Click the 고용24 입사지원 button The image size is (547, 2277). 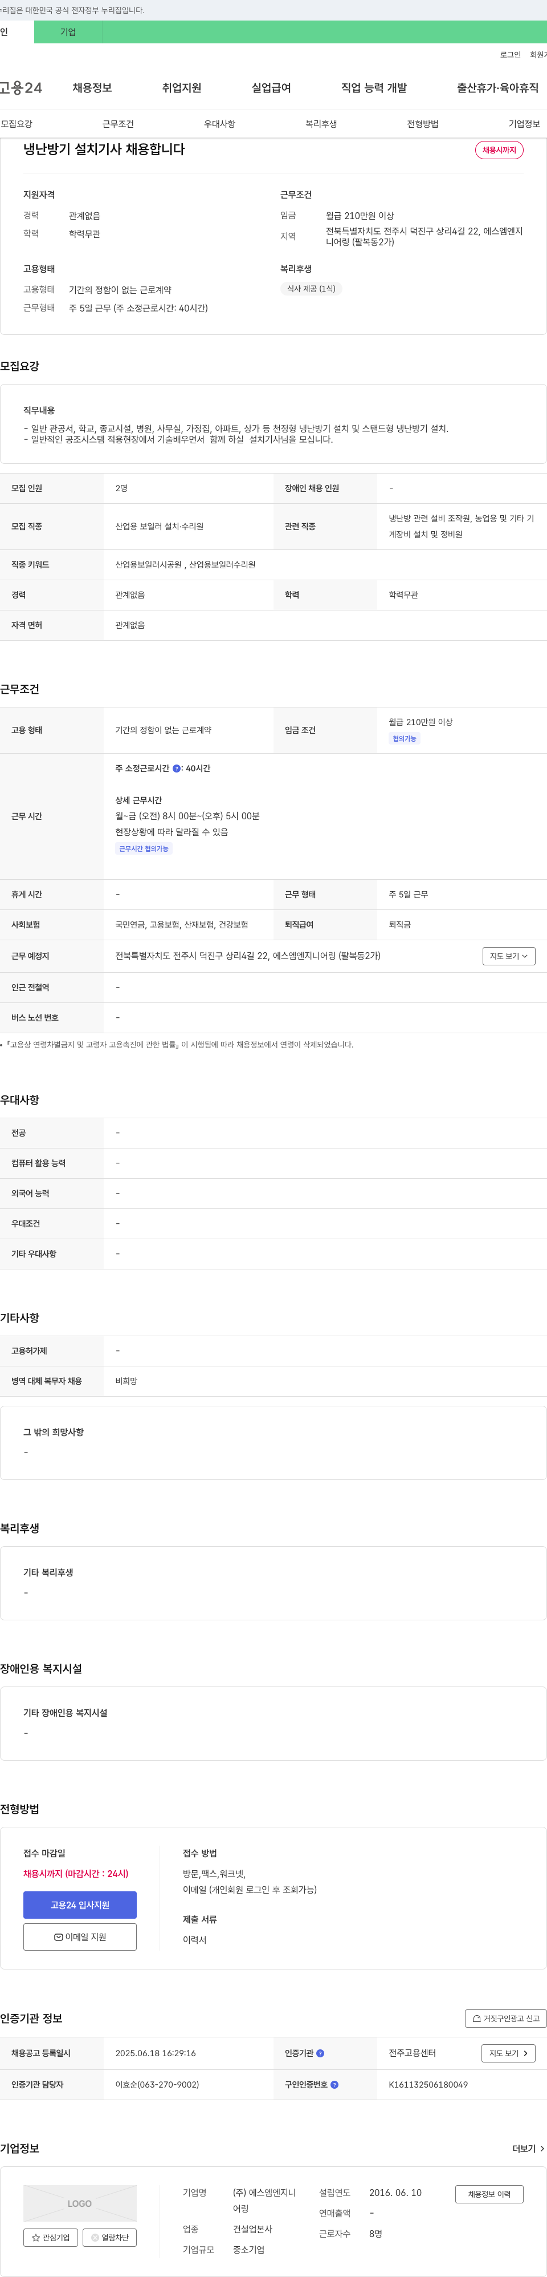pos(80,1905)
